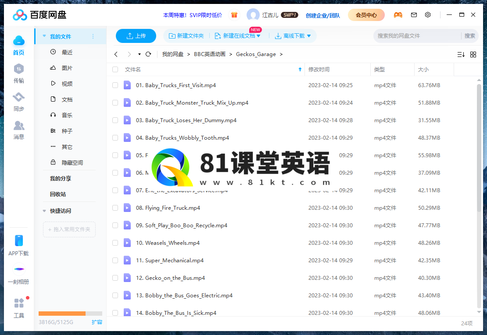
Task: Click the 上传 upload button
Action: click(136, 36)
